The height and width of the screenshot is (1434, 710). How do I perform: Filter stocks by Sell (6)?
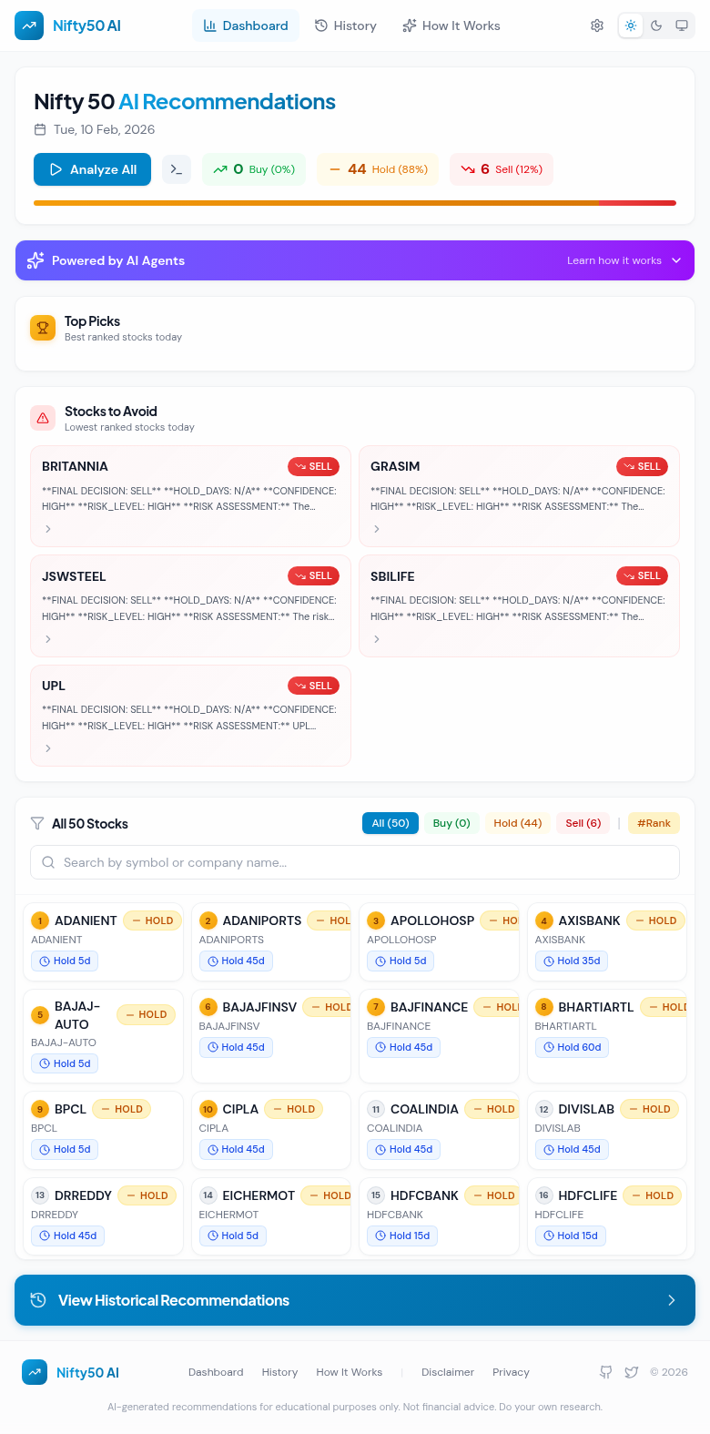pyautogui.click(x=583, y=823)
